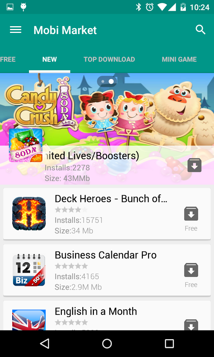Tap the Android back navigation button
Image resolution: width=214 pixels, height=357 pixels.
click(x=44, y=344)
